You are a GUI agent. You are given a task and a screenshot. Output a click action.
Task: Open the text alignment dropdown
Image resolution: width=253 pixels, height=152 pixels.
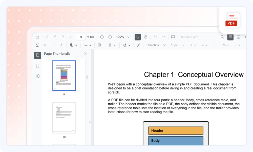204,45
